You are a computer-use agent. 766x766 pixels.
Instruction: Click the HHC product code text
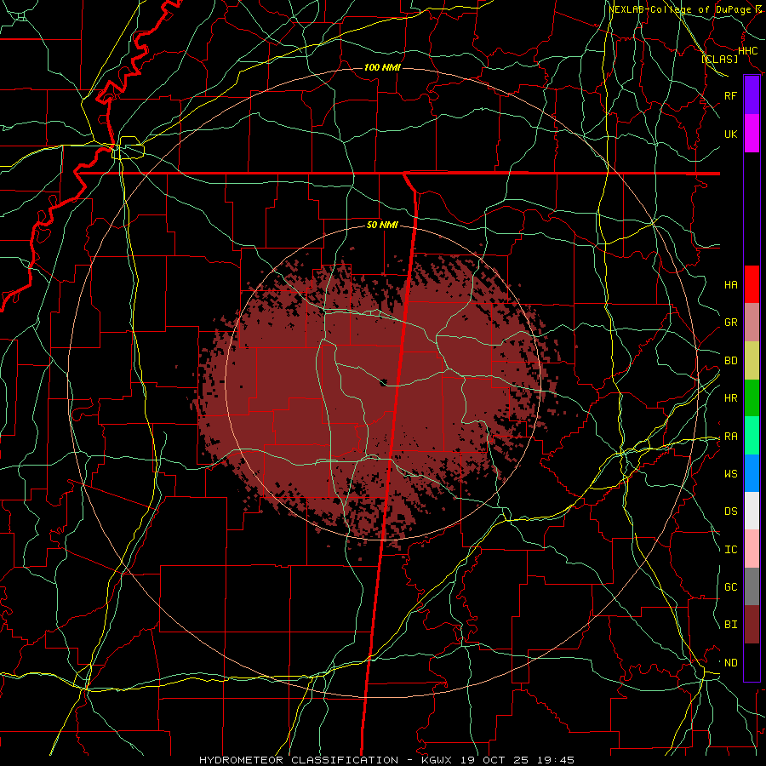(747, 50)
